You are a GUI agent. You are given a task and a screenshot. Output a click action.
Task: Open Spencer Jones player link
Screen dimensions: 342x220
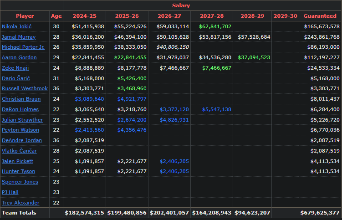click(x=20, y=182)
